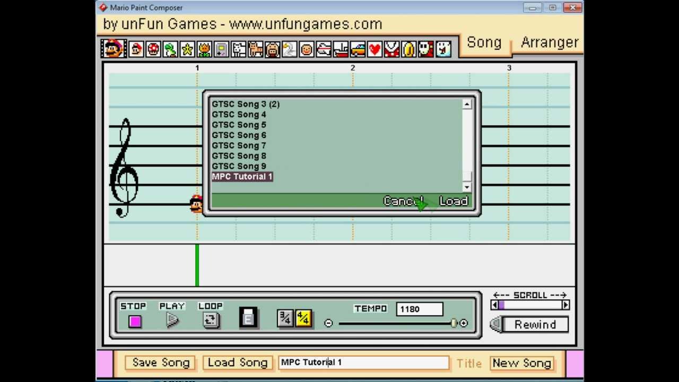
Task: Select the Boat instrument icon
Action: [x=341, y=50]
